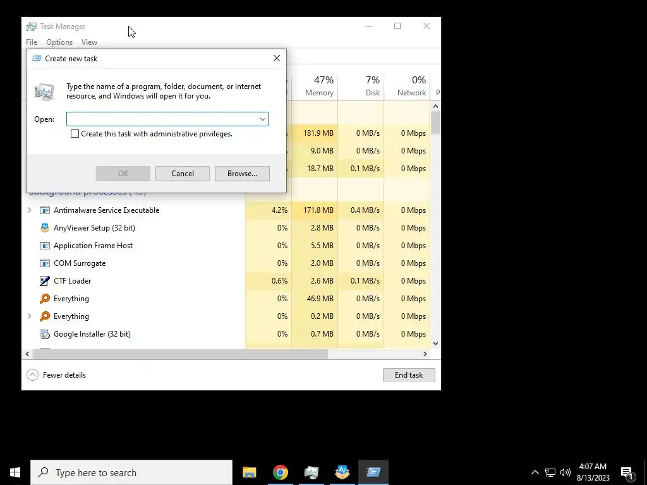Click the Browse... button

[x=242, y=174]
